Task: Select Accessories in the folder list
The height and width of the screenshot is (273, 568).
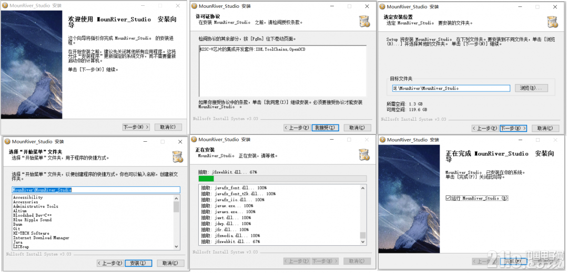Action: point(25,202)
